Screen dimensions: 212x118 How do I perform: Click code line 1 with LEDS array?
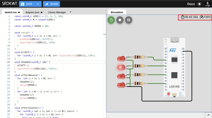pyautogui.click(x=39, y=16)
